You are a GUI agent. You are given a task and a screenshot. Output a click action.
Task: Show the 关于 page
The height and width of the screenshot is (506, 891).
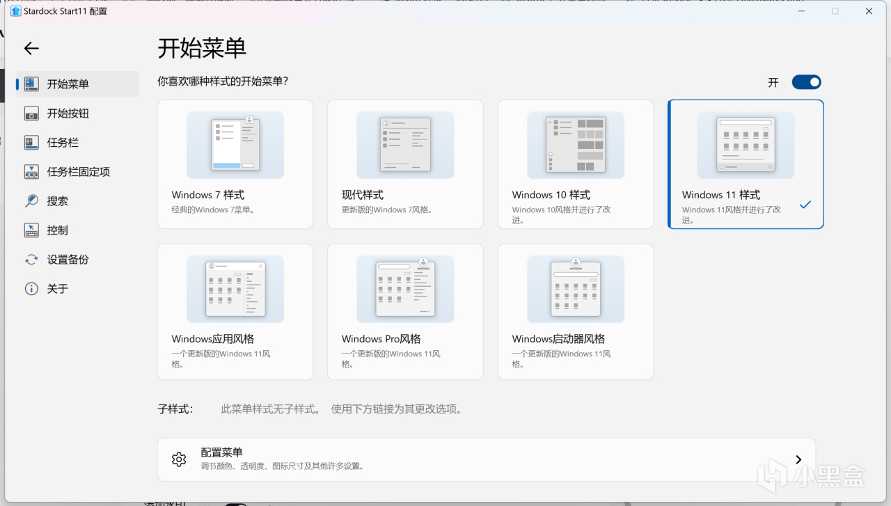77,289
